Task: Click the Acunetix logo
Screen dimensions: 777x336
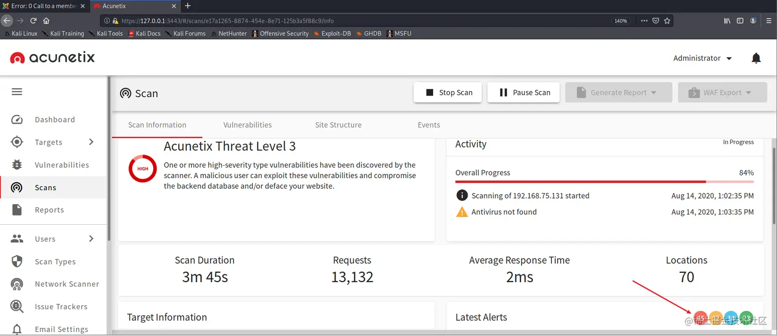Action: [x=53, y=57]
